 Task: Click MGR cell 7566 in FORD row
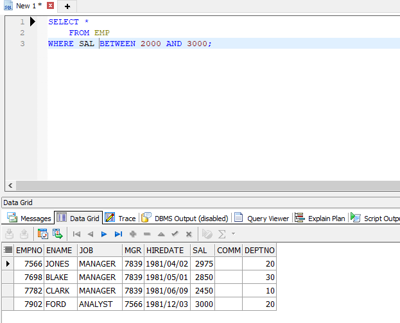coord(133,304)
